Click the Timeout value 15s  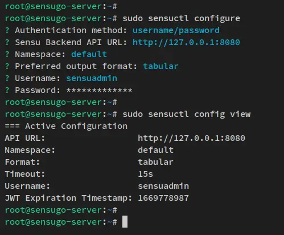coord(146,174)
